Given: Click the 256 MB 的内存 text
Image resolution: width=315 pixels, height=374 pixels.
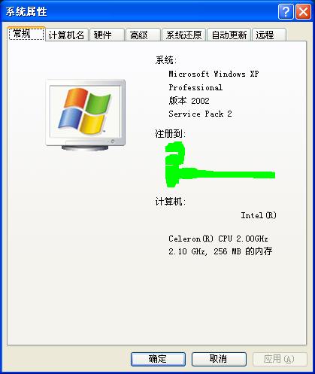Looking at the screenshot, I should [x=243, y=251].
